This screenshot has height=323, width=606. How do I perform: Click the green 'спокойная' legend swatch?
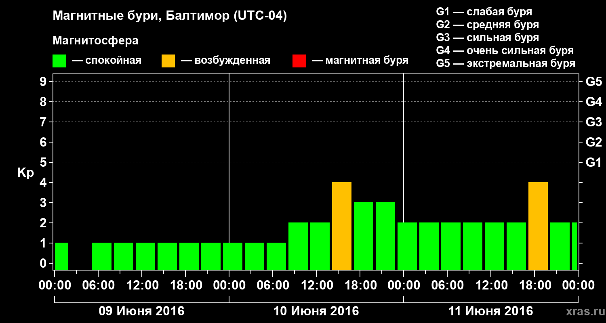coord(59,61)
